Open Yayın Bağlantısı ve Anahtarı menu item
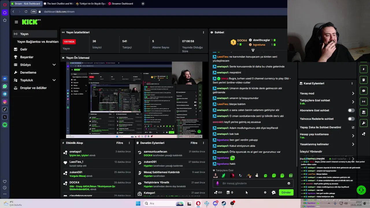The height and width of the screenshot is (208, 370). click(x=38, y=42)
